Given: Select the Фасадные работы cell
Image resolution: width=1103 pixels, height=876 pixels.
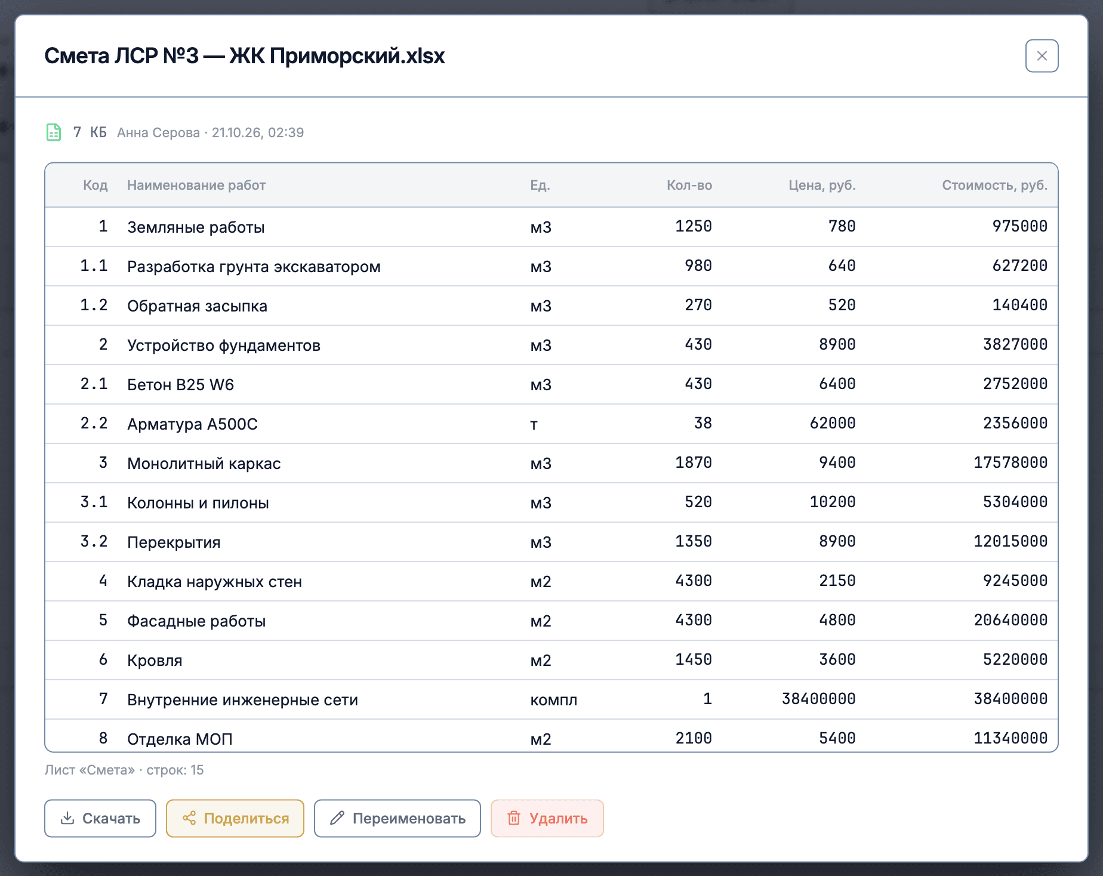Looking at the screenshot, I should point(196,621).
